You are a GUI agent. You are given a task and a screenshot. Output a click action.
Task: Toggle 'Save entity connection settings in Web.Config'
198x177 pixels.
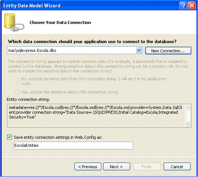9,137
